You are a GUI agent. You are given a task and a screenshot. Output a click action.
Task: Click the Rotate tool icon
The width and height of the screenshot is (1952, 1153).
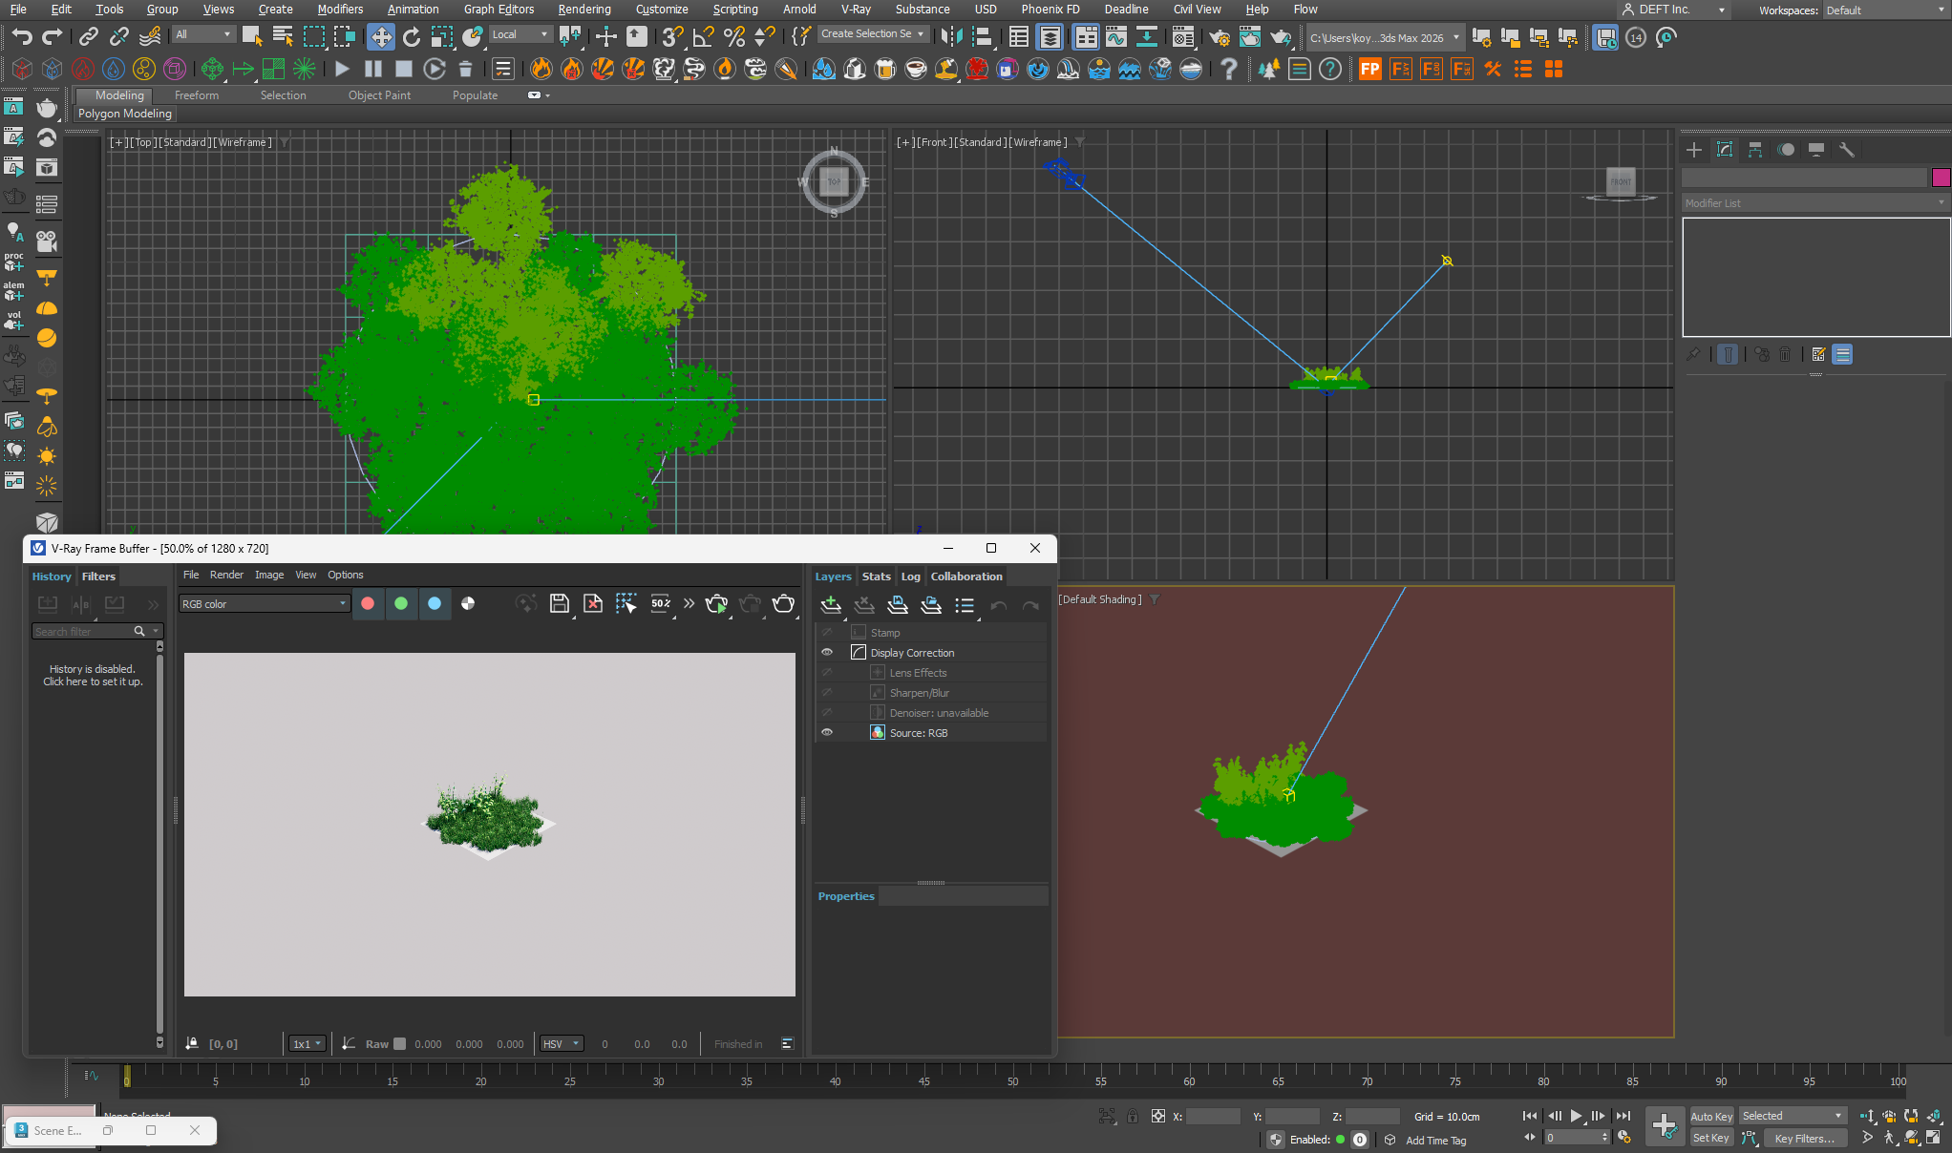click(412, 37)
